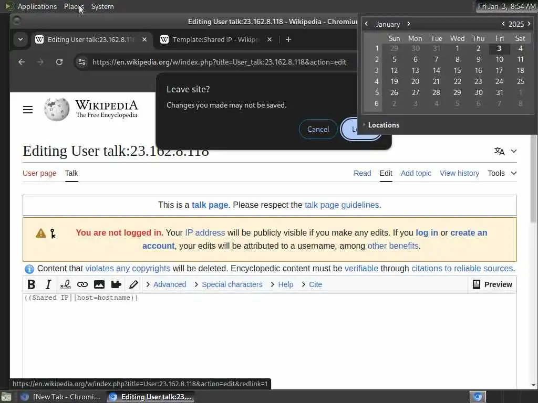Screen dimensions: 538x403
Task: Insert link chain icon in toolbar
Action: pos(82,284)
